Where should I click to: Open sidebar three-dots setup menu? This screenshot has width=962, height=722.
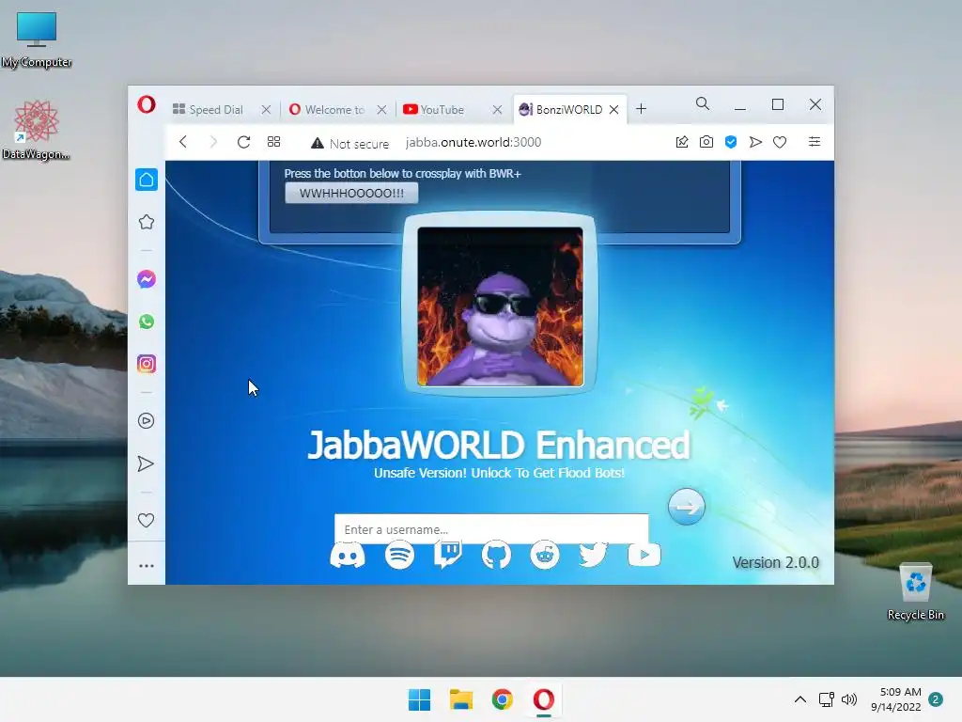pos(146,565)
